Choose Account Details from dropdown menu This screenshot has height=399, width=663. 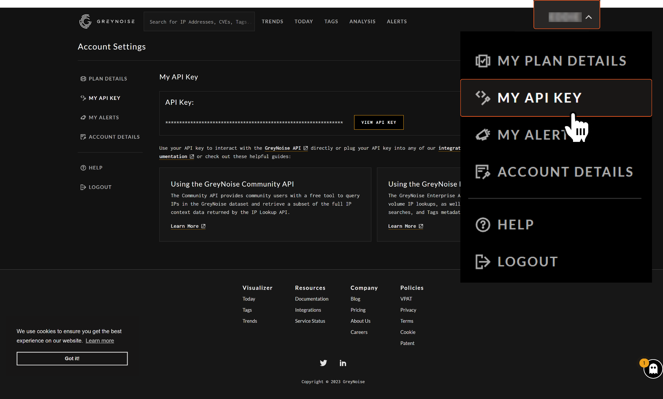click(565, 172)
